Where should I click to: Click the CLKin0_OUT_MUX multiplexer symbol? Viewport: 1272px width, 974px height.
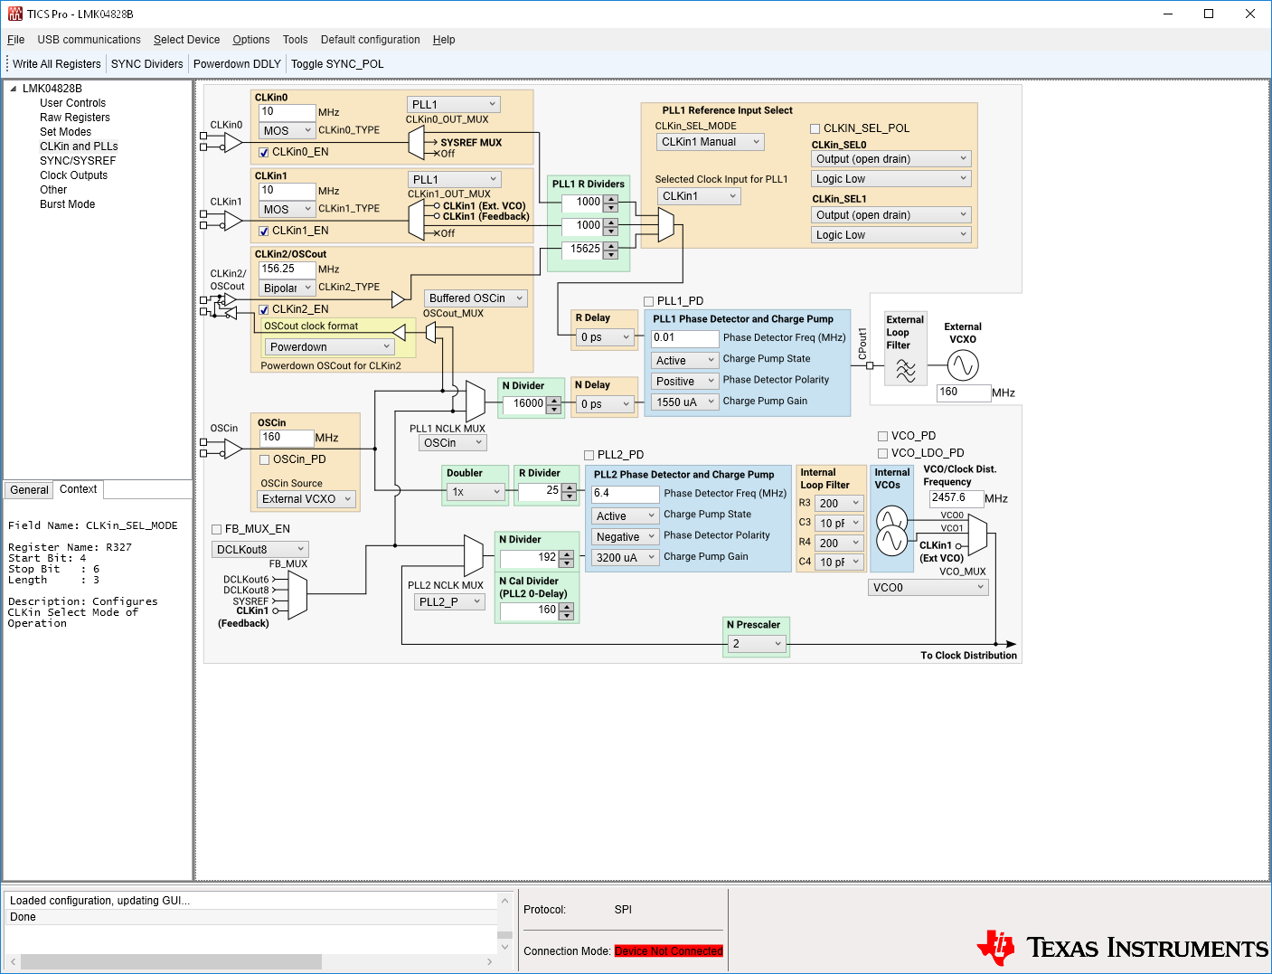coord(416,143)
